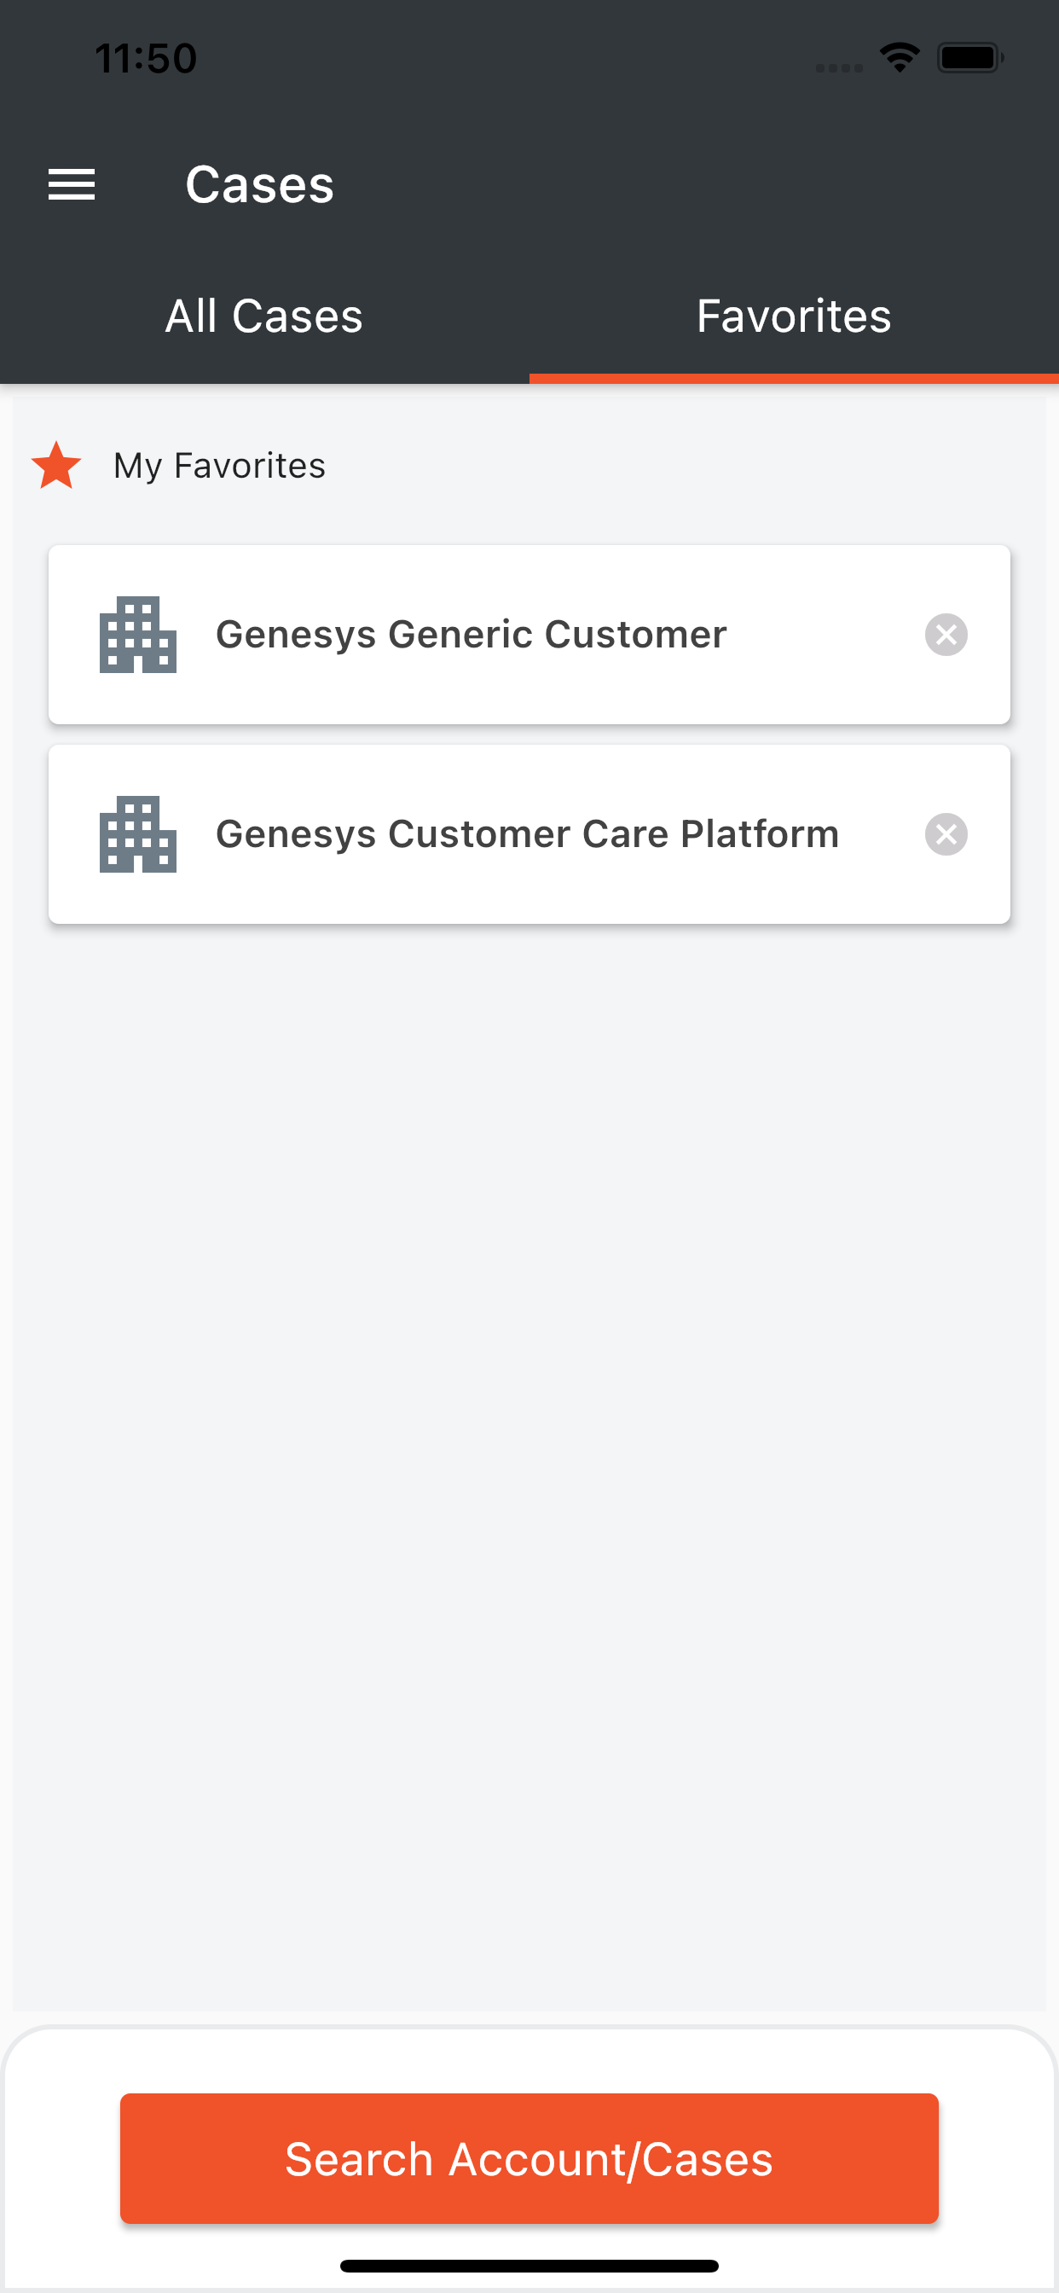The width and height of the screenshot is (1059, 2293).
Task: Open the hamburger navigation menu
Action: pyautogui.click(x=71, y=184)
